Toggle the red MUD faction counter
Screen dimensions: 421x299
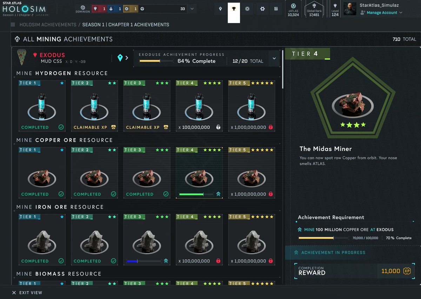[x=99, y=8]
